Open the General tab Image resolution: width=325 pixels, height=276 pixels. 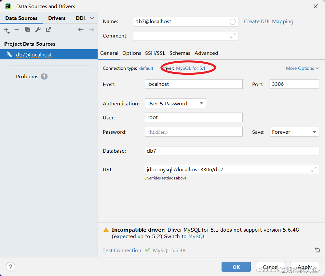[109, 53]
